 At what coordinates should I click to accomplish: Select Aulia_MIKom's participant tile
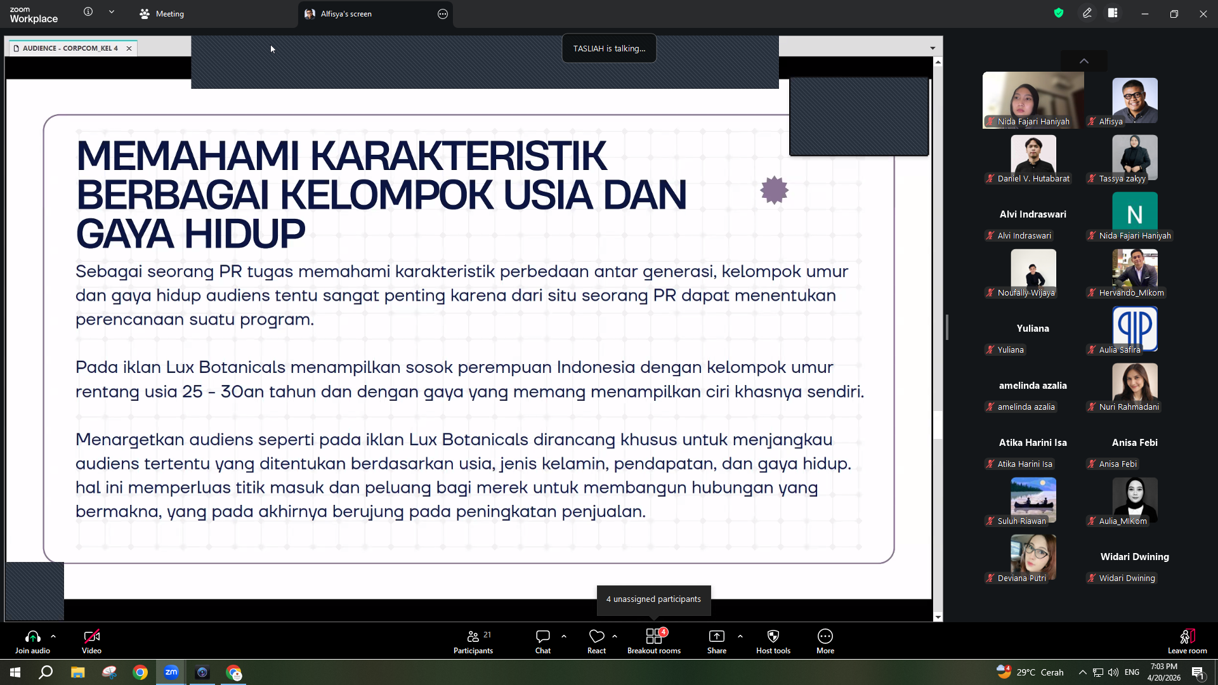tap(1135, 500)
